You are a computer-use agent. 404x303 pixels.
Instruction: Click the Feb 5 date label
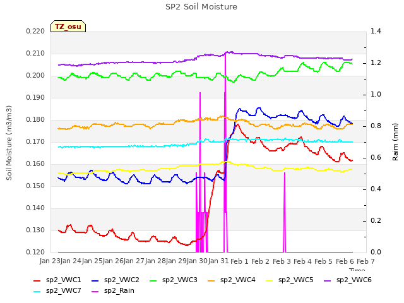click(x=324, y=261)
